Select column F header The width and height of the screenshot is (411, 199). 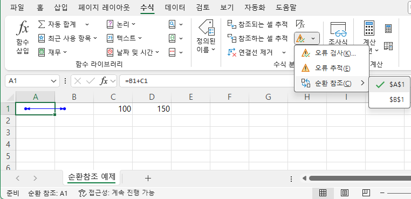(x=230, y=97)
